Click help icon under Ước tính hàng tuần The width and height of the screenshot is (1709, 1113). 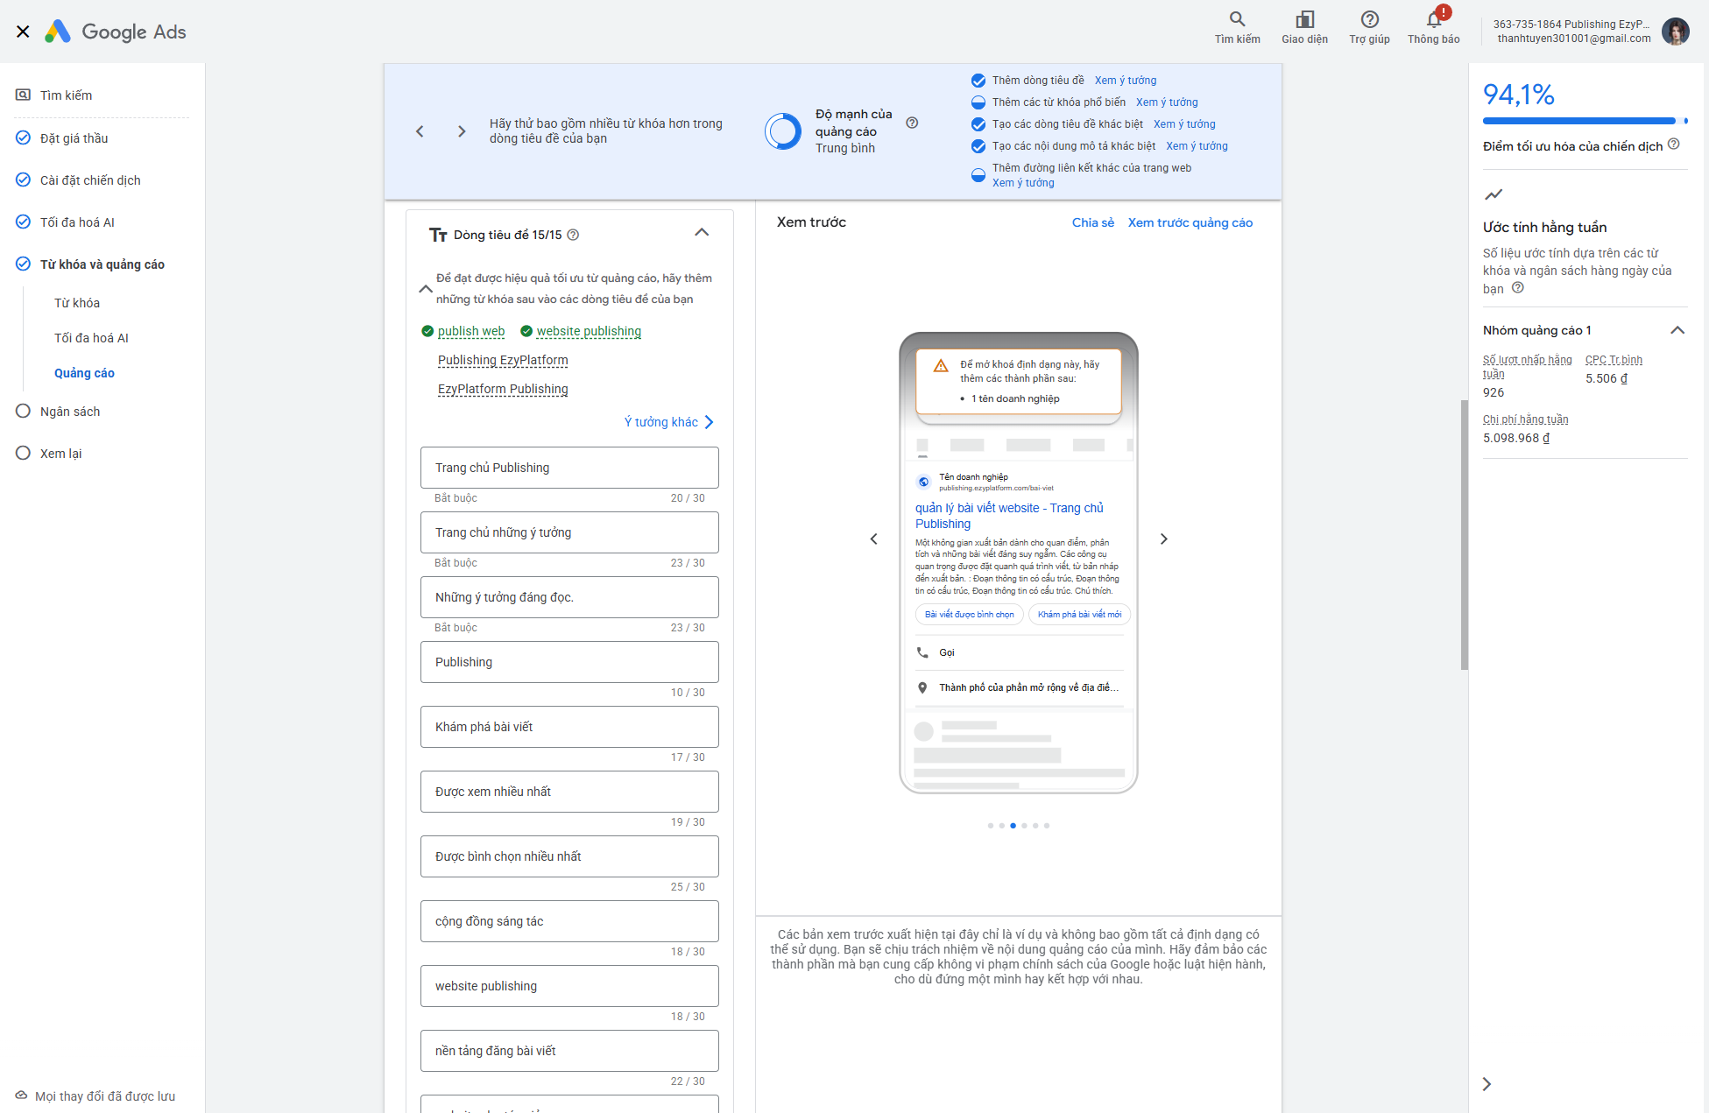[x=1518, y=287]
